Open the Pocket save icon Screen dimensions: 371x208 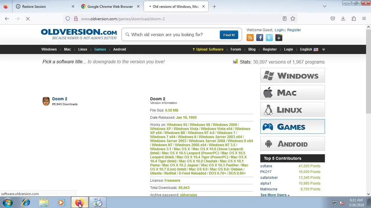(x=333, y=19)
